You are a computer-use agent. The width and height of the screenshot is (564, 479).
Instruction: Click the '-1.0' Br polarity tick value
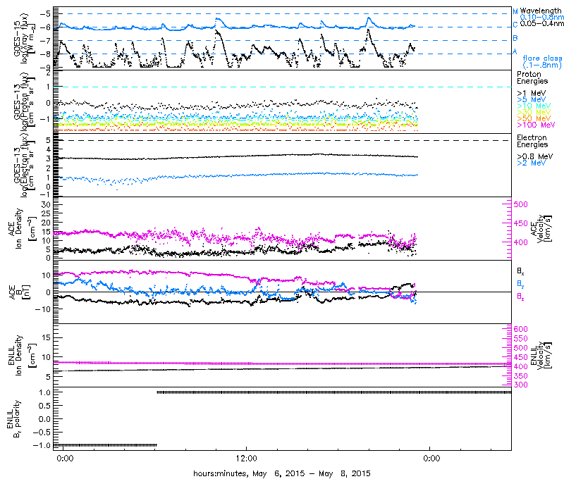pos(42,446)
